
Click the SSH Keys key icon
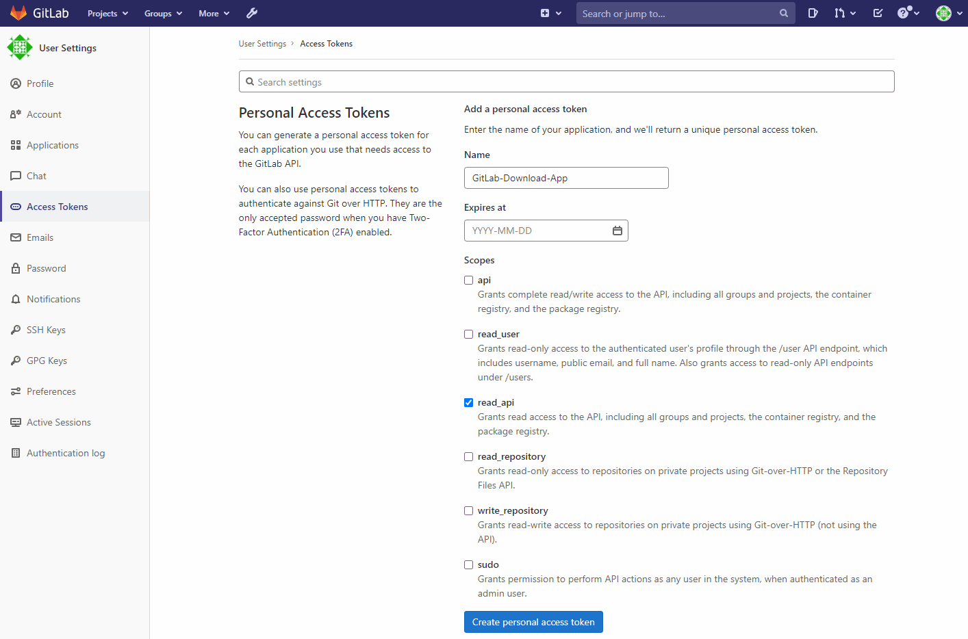point(16,330)
